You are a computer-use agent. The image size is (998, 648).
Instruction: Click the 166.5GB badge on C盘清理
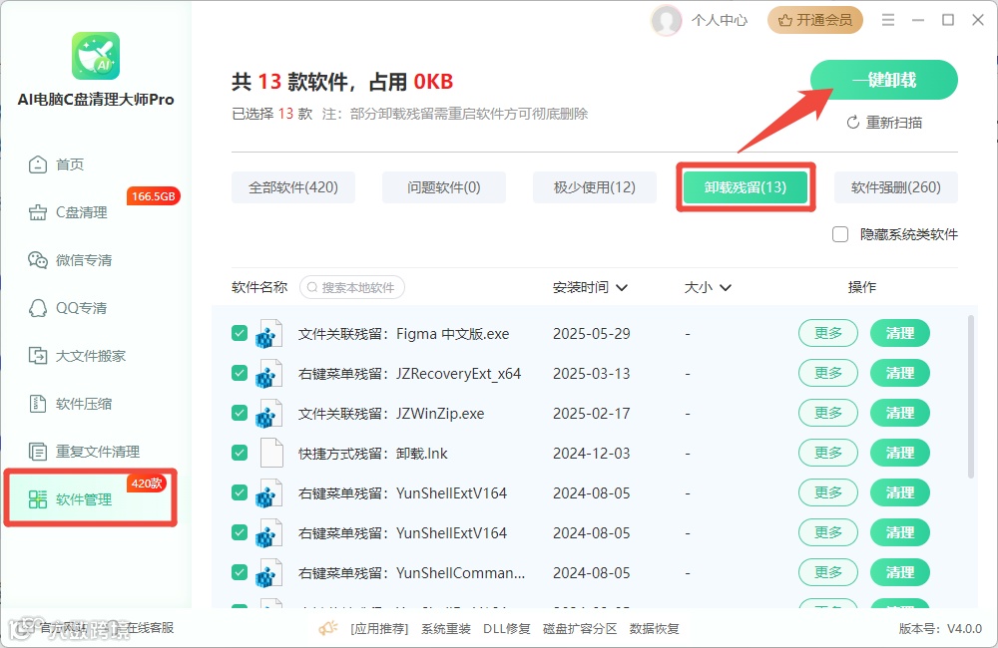point(154,196)
